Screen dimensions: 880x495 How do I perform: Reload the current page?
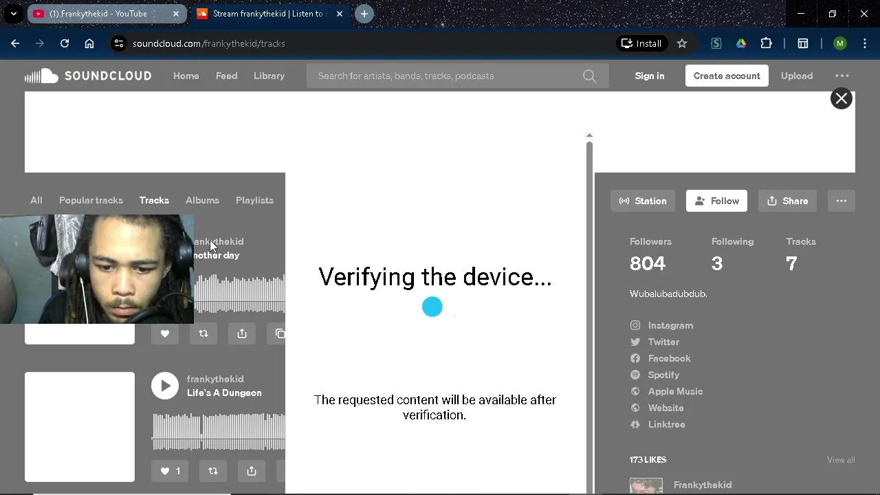(x=65, y=43)
